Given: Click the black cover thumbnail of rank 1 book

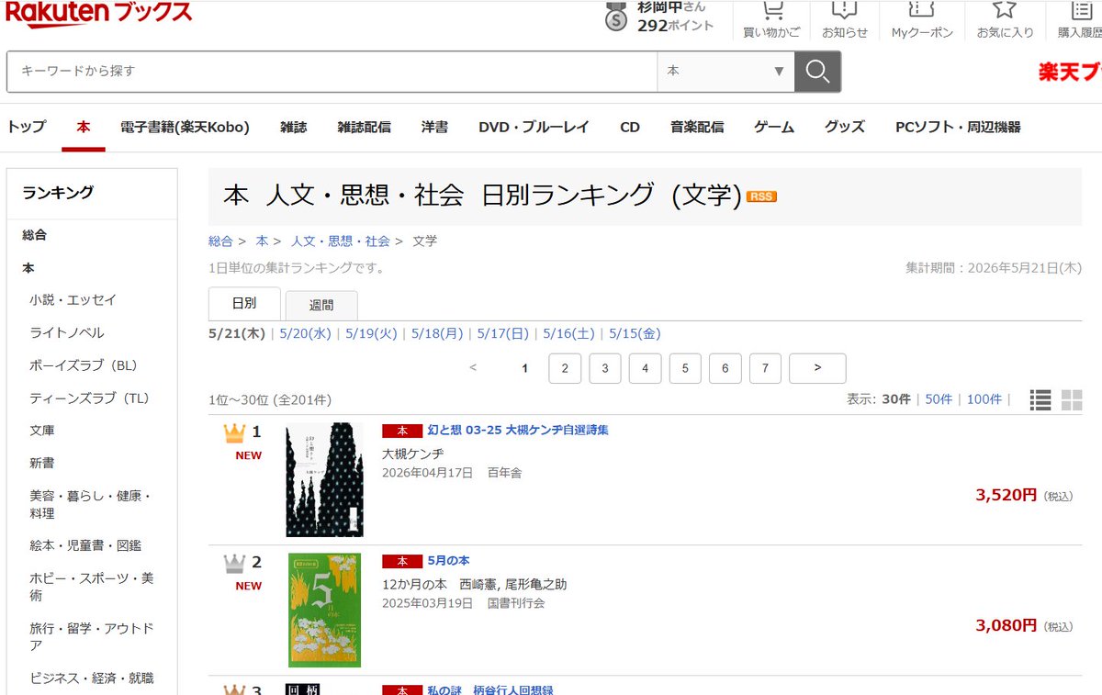Looking at the screenshot, I should pos(324,479).
